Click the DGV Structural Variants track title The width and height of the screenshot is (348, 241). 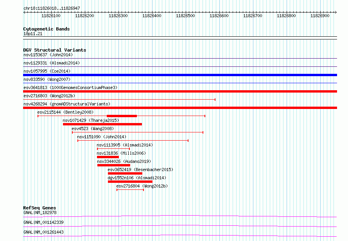pyautogui.click(x=55, y=50)
